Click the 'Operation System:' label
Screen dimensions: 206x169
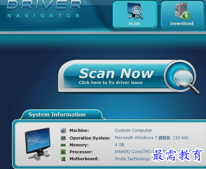tap(90, 138)
